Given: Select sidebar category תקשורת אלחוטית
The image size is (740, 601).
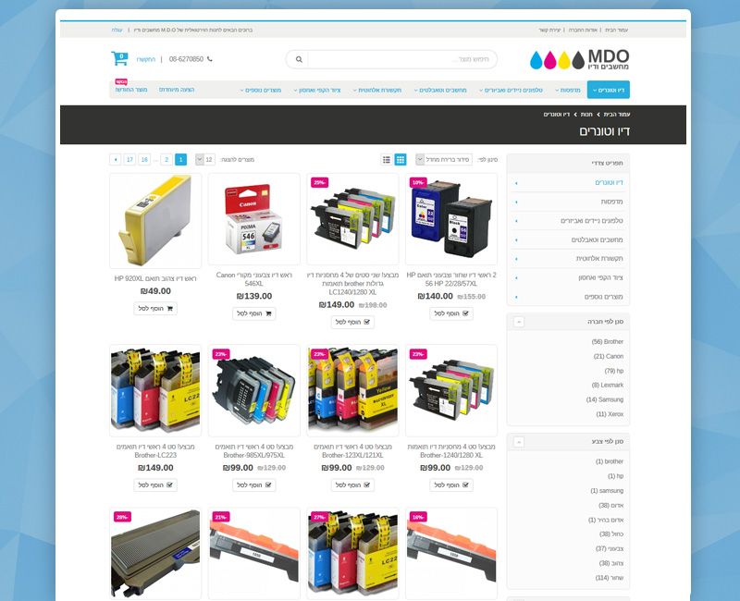Looking at the screenshot, I should (x=599, y=259).
